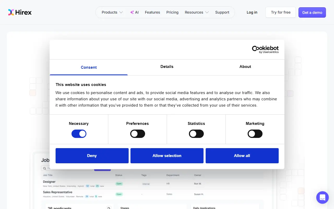Click the Allow selection button
The image size is (334, 209).
[x=167, y=156]
